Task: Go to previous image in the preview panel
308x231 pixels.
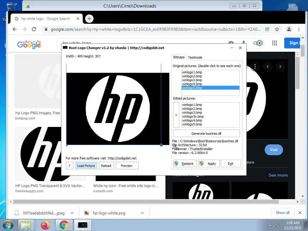Action: click(268, 66)
